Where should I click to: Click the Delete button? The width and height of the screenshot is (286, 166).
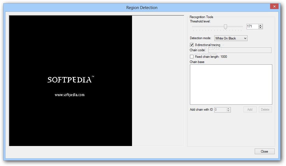point(265,110)
